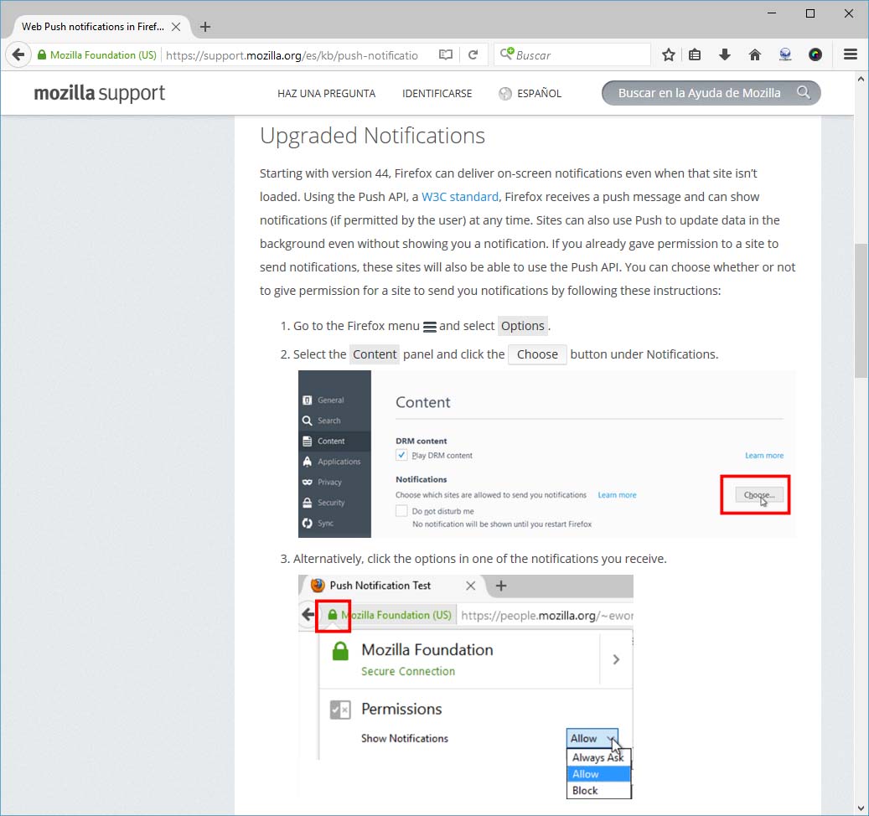The width and height of the screenshot is (869, 816).
Task: Click the Options keyword in step 1
Action: click(523, 326)
